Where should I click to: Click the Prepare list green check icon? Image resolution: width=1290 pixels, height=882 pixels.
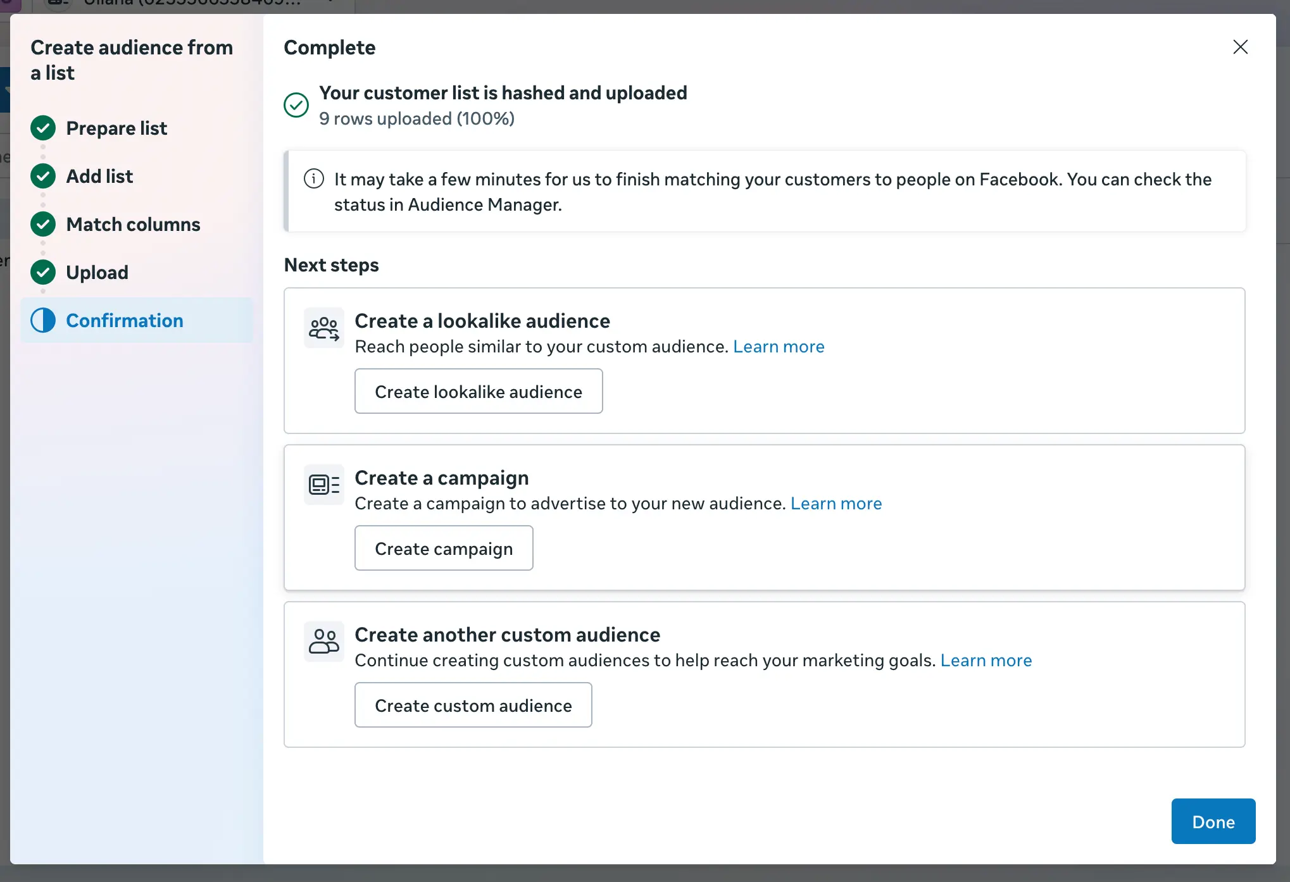[x=43, y=128]
